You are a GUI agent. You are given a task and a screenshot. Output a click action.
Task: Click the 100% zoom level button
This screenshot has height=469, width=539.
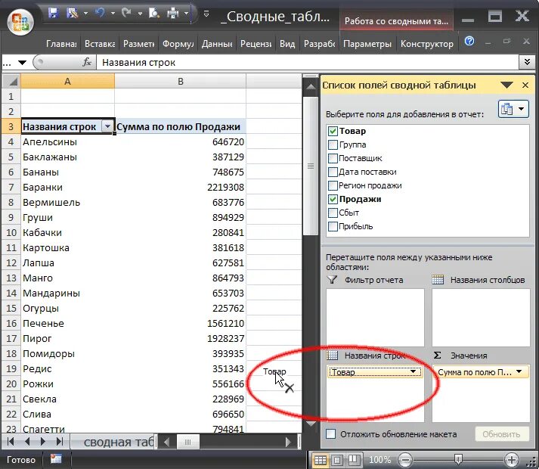379,460
